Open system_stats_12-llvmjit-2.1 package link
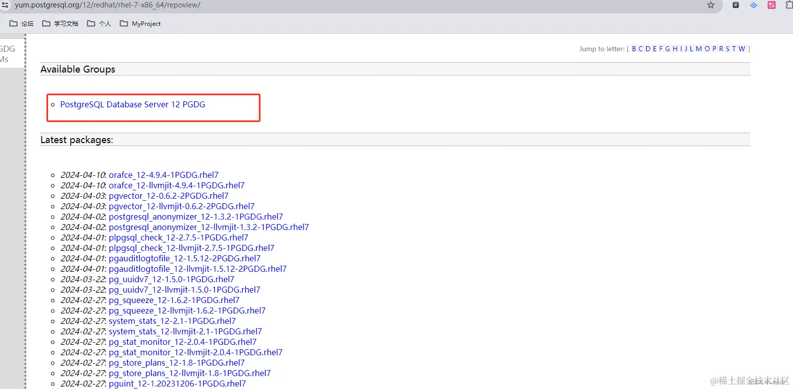This screenshot has width=793, height=389. tap(185, 331)
